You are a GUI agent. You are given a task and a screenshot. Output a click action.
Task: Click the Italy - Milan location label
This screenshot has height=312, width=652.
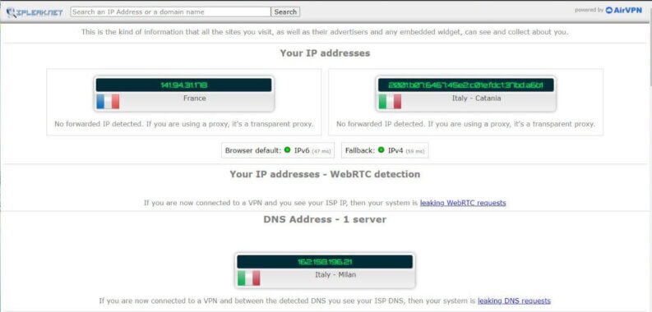pyautogui.click(x=335, y=275)
